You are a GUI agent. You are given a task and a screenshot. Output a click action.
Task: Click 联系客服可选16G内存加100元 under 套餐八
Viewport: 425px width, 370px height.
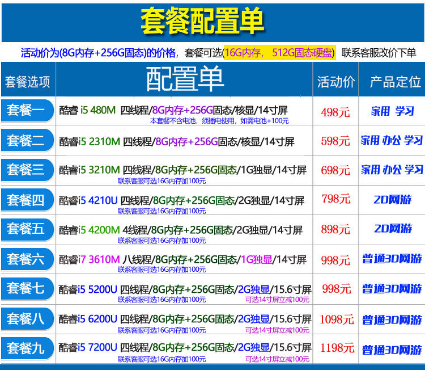pos(162,330)
